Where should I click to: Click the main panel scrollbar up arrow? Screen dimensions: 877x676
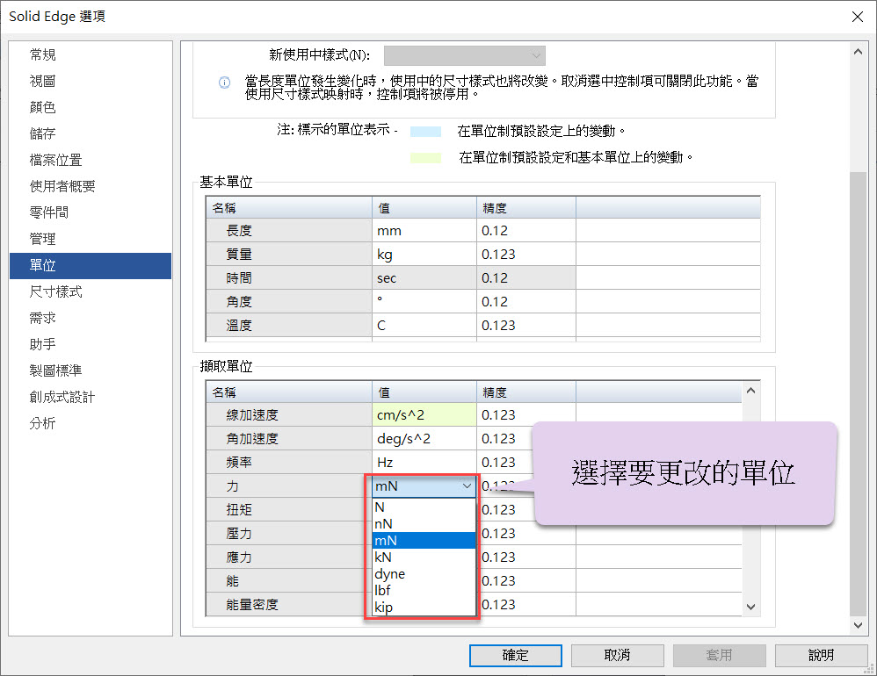pos(858,52)
